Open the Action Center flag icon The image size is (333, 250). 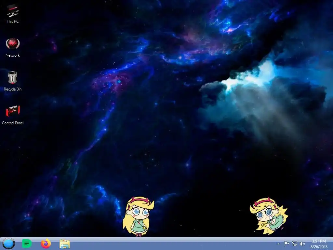pos(286,243)
